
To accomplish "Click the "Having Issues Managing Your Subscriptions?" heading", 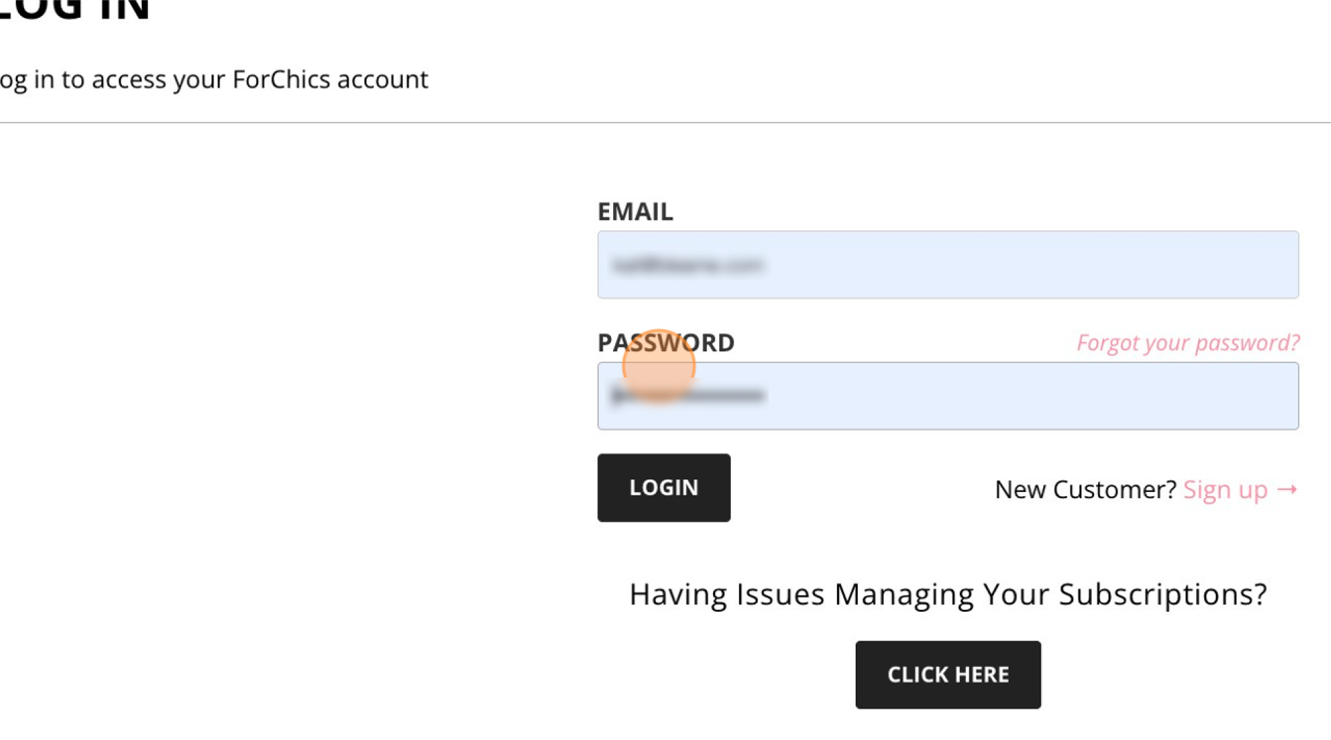I will pos(948,594).
